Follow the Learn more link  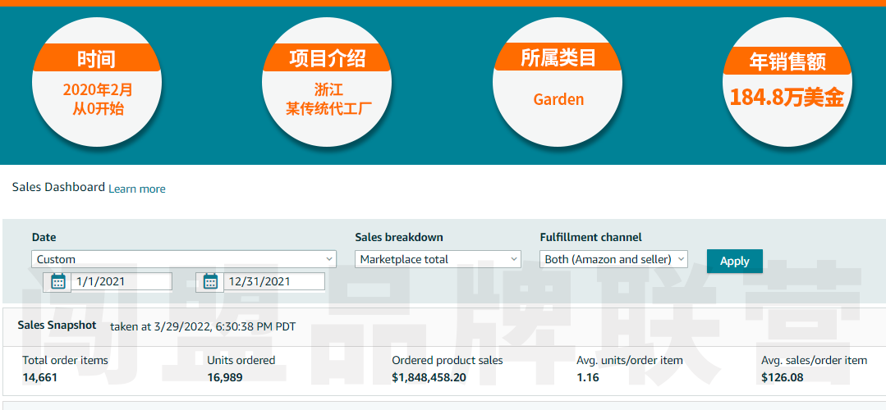coord(137,189)
